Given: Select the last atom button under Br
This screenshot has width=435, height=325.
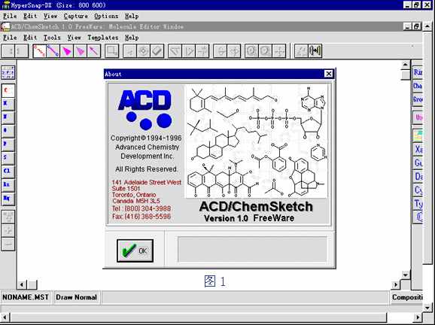Looking at the screenshot, I should (x=8, y=199).
